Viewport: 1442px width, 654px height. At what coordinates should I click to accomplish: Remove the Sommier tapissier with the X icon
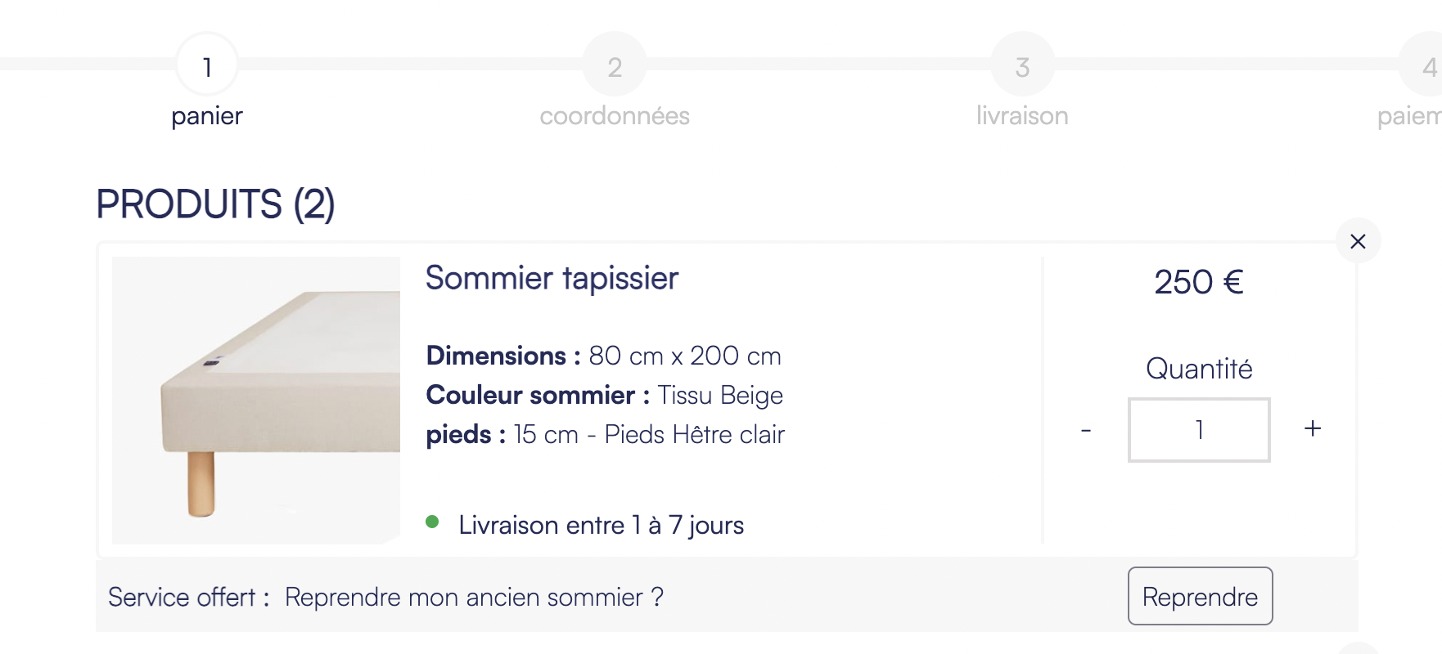click(x=1358, y=241)
